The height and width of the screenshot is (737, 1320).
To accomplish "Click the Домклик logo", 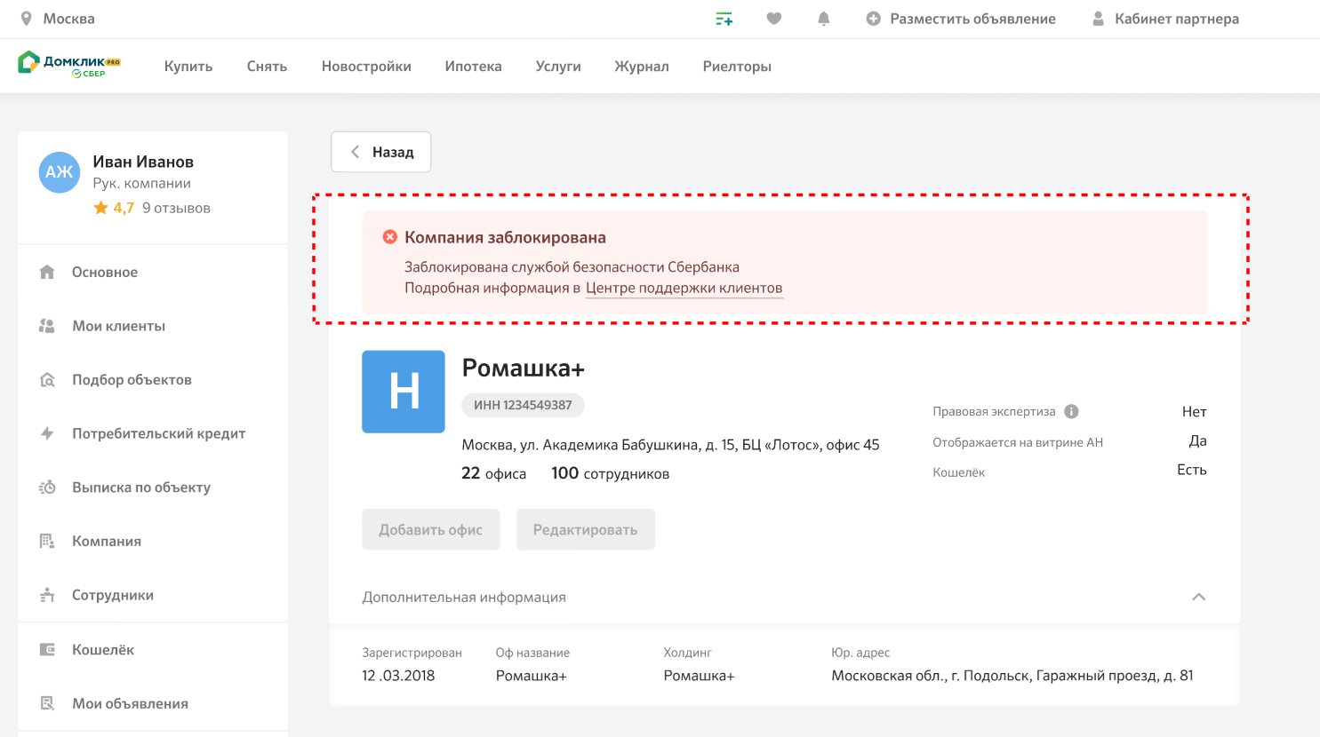I will (69, 64).
